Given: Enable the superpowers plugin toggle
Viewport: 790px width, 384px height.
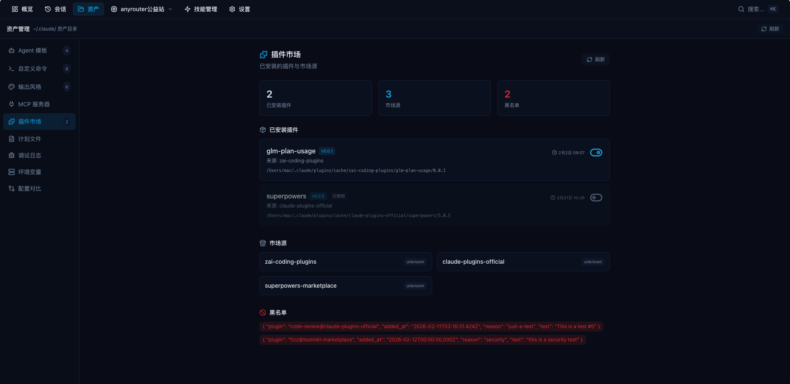Looking at the screenshot, I should tap(596, 198).
